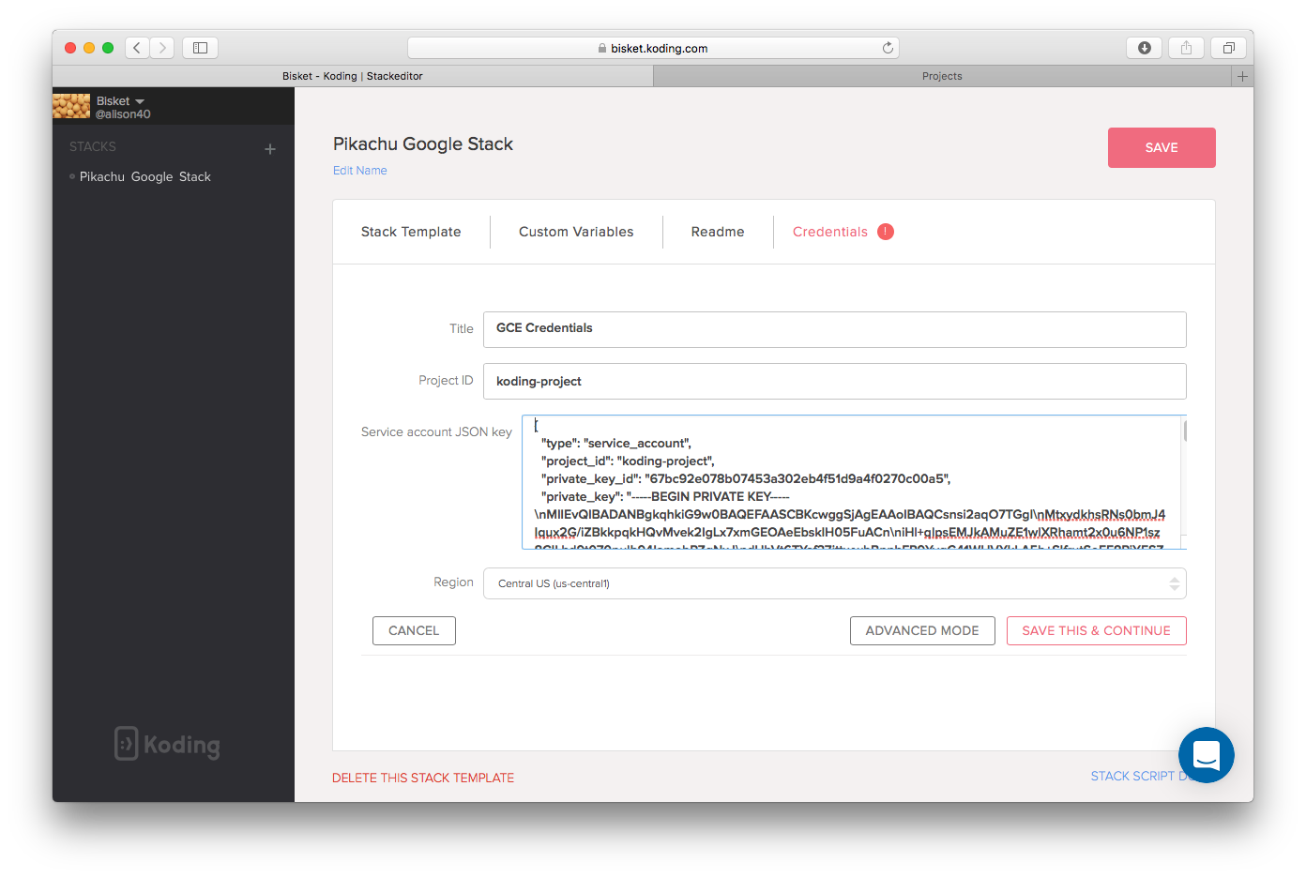
Task: Click the @alison40 username
Action: tap(123, 114)
